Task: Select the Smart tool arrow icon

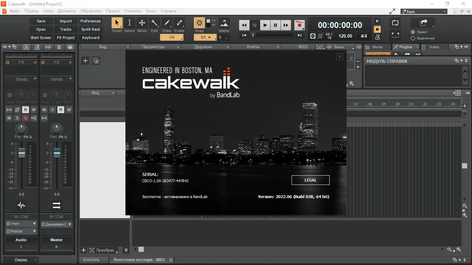Action: coord(117,23)
